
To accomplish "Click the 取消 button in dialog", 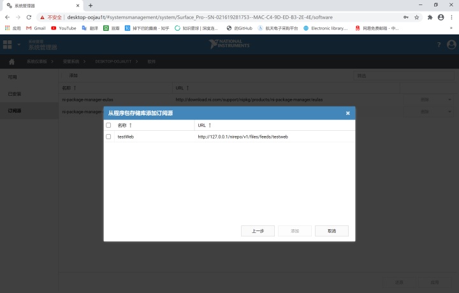I will click(331, 231).
